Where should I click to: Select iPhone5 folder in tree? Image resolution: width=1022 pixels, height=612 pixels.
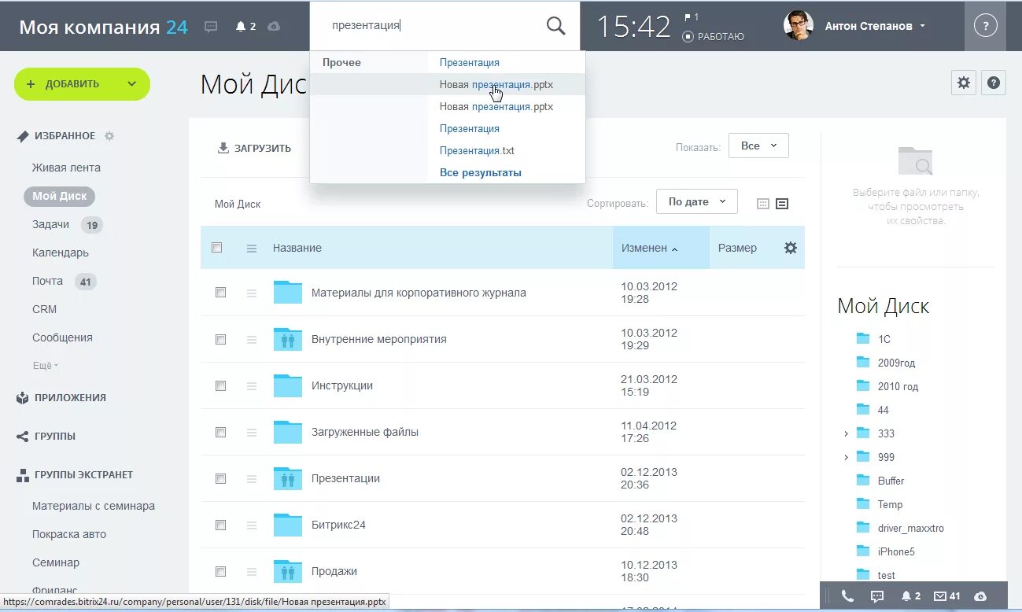pos(896,551)
